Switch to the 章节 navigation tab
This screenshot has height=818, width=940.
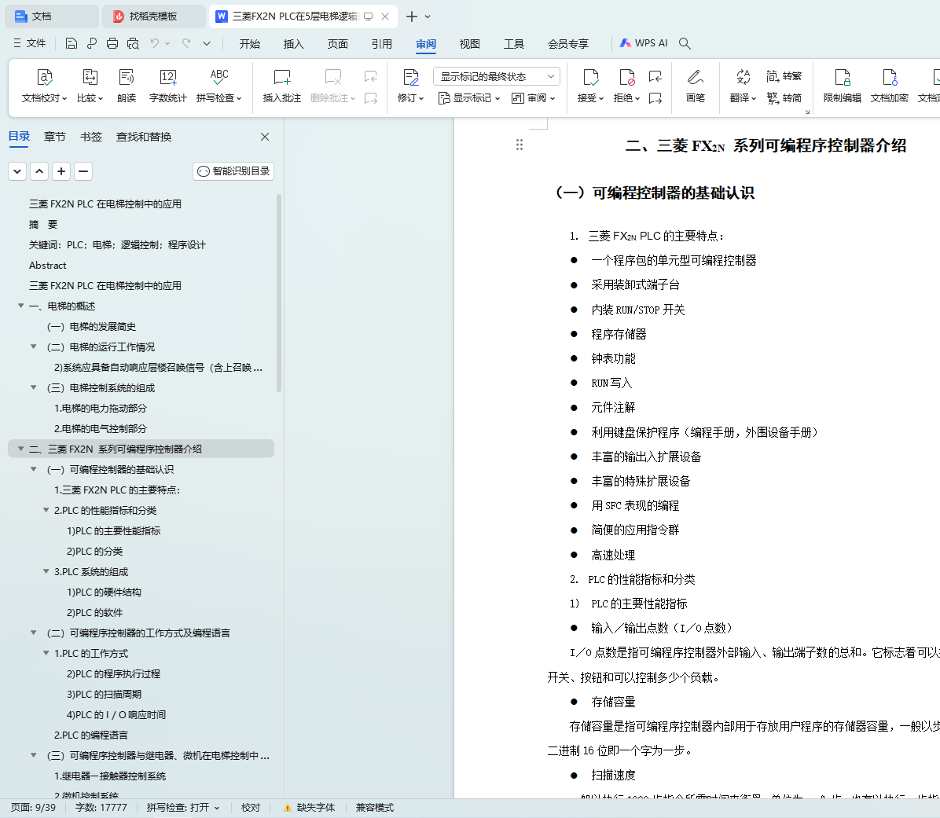pyautogui.click(x=54, y=137)
